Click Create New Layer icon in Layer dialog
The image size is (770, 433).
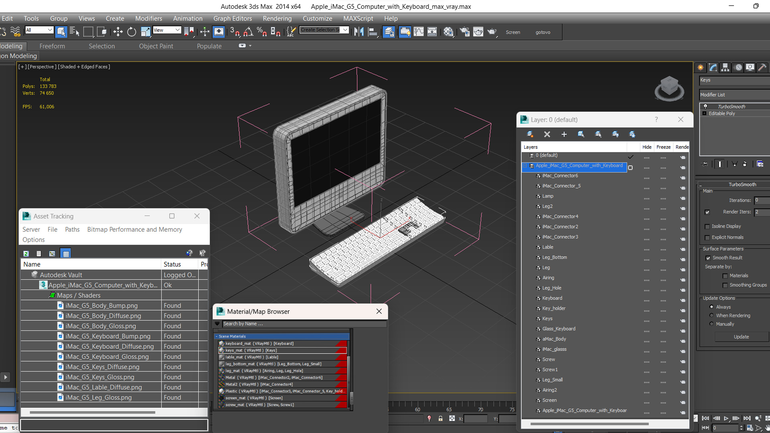click(x=530, y=134)
